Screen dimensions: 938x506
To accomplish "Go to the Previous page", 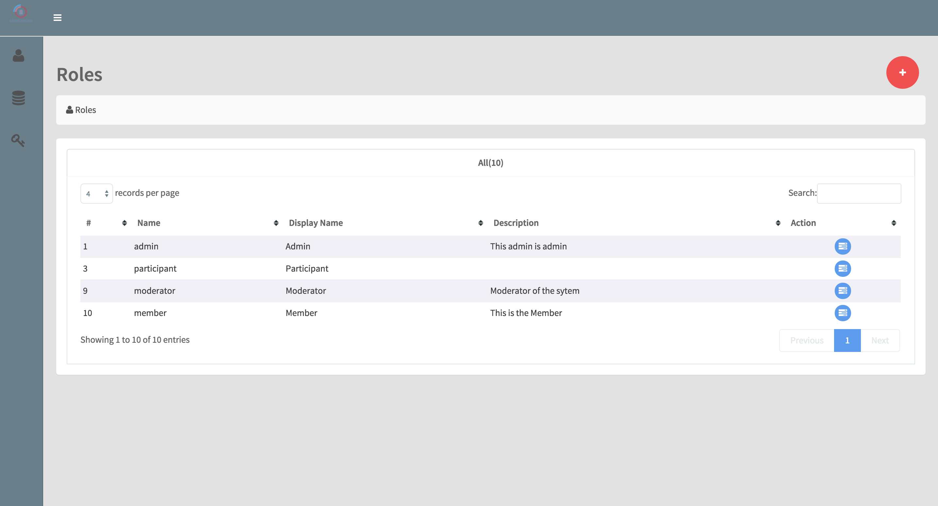I will click(x=806, y=340).
